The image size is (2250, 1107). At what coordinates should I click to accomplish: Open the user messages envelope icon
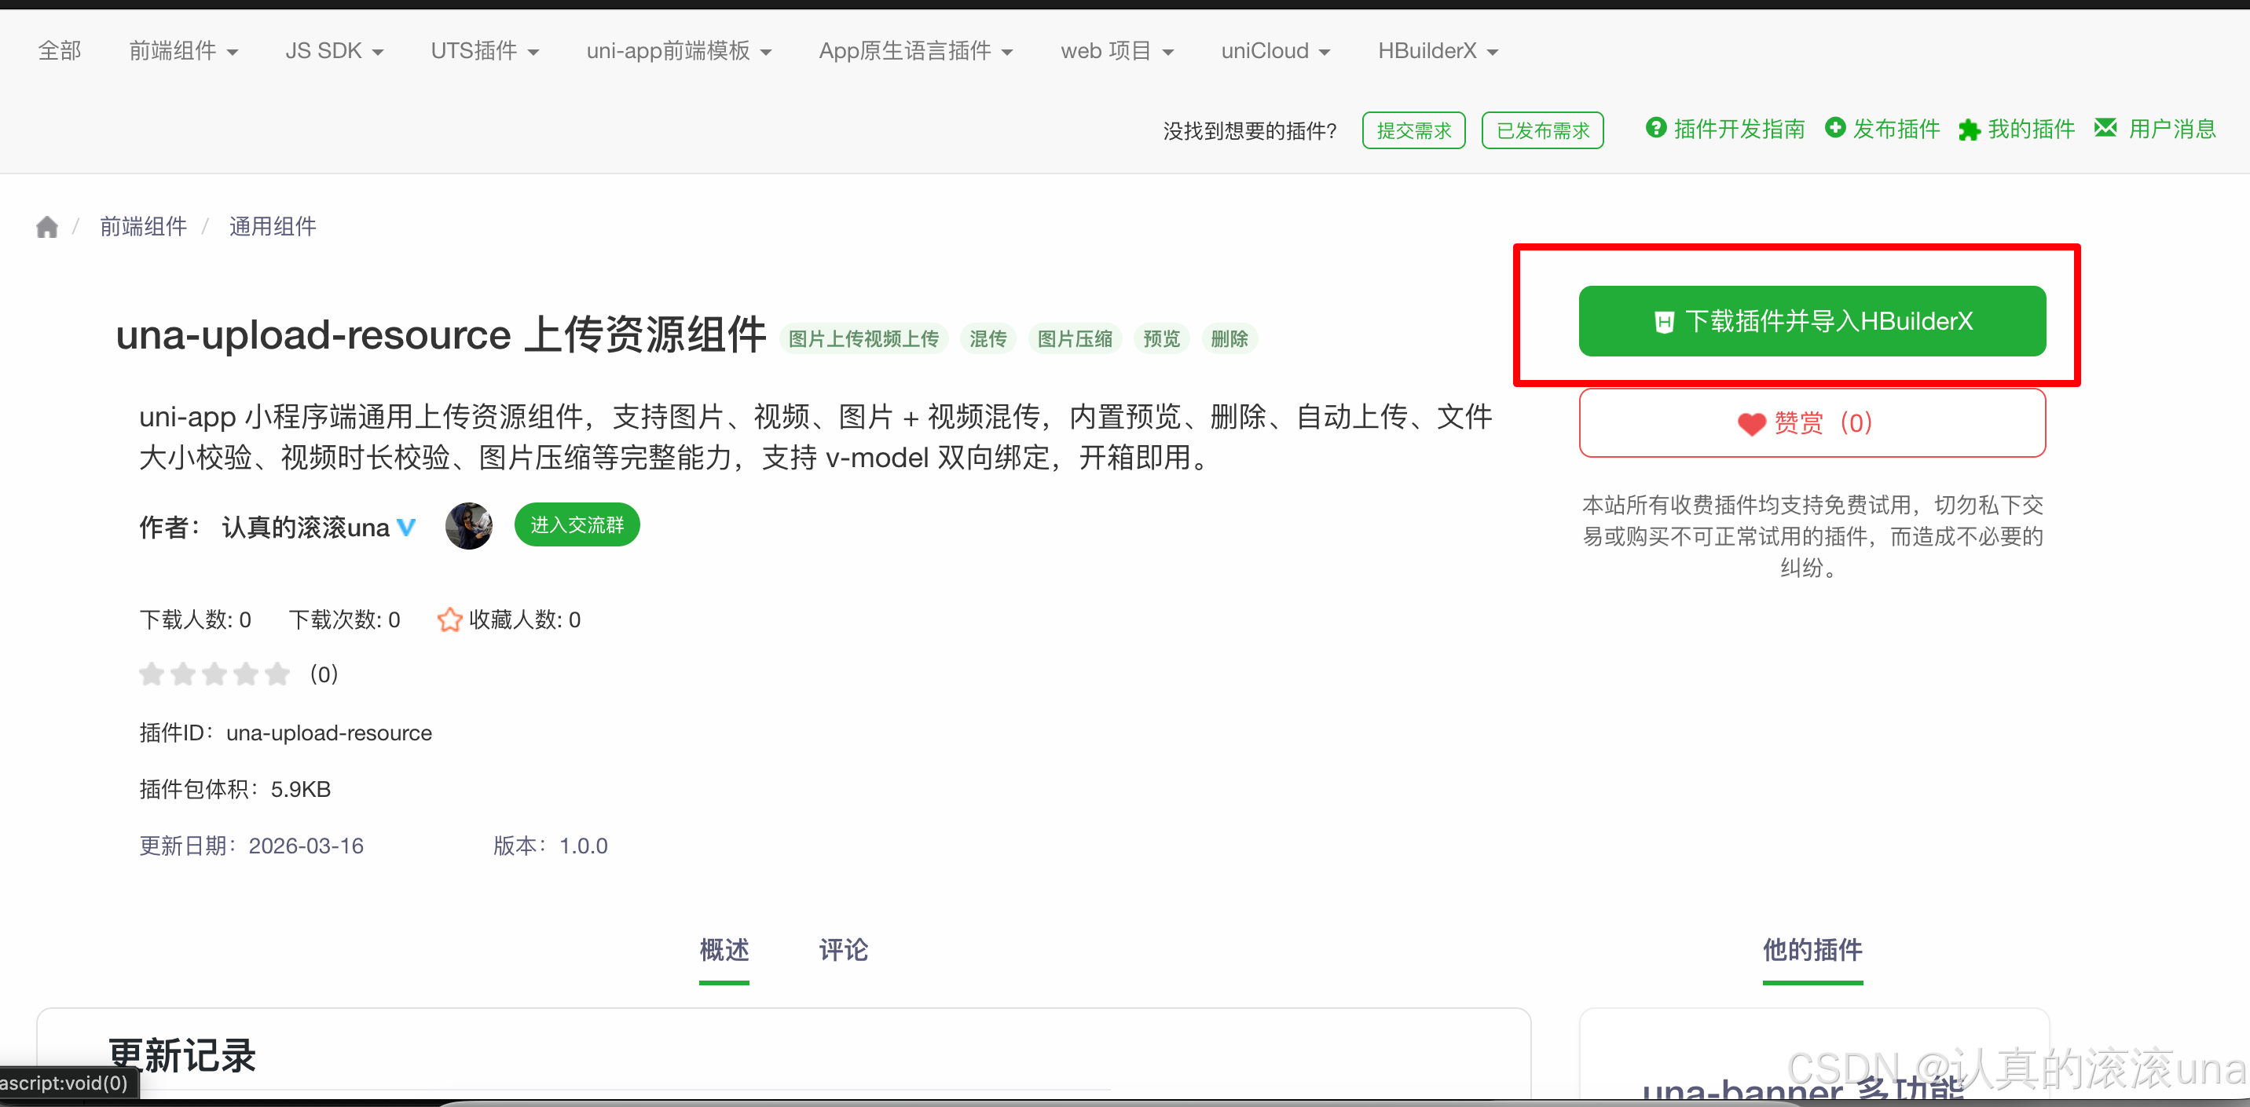pyautogui.click(x=2106, y=127)
